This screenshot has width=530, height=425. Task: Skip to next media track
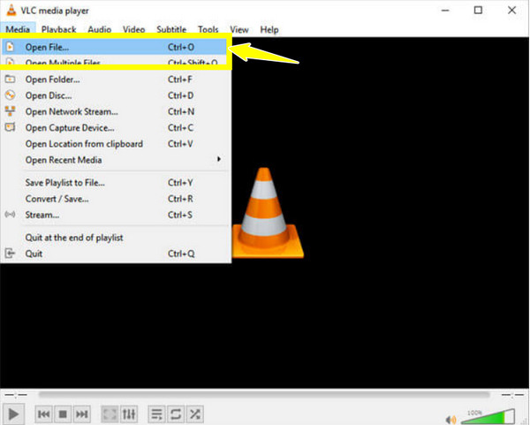pyautogui.click(x=82, y=414)
